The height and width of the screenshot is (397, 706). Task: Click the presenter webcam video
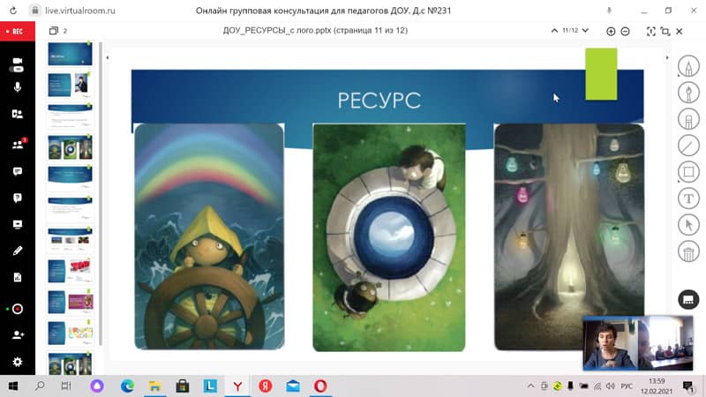[610, 343]
